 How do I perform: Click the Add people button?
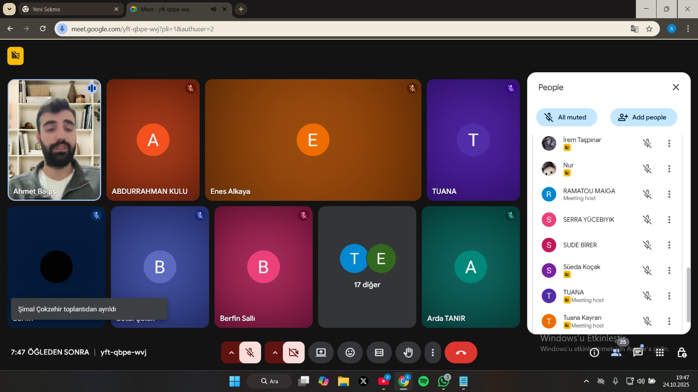point(643,117)
